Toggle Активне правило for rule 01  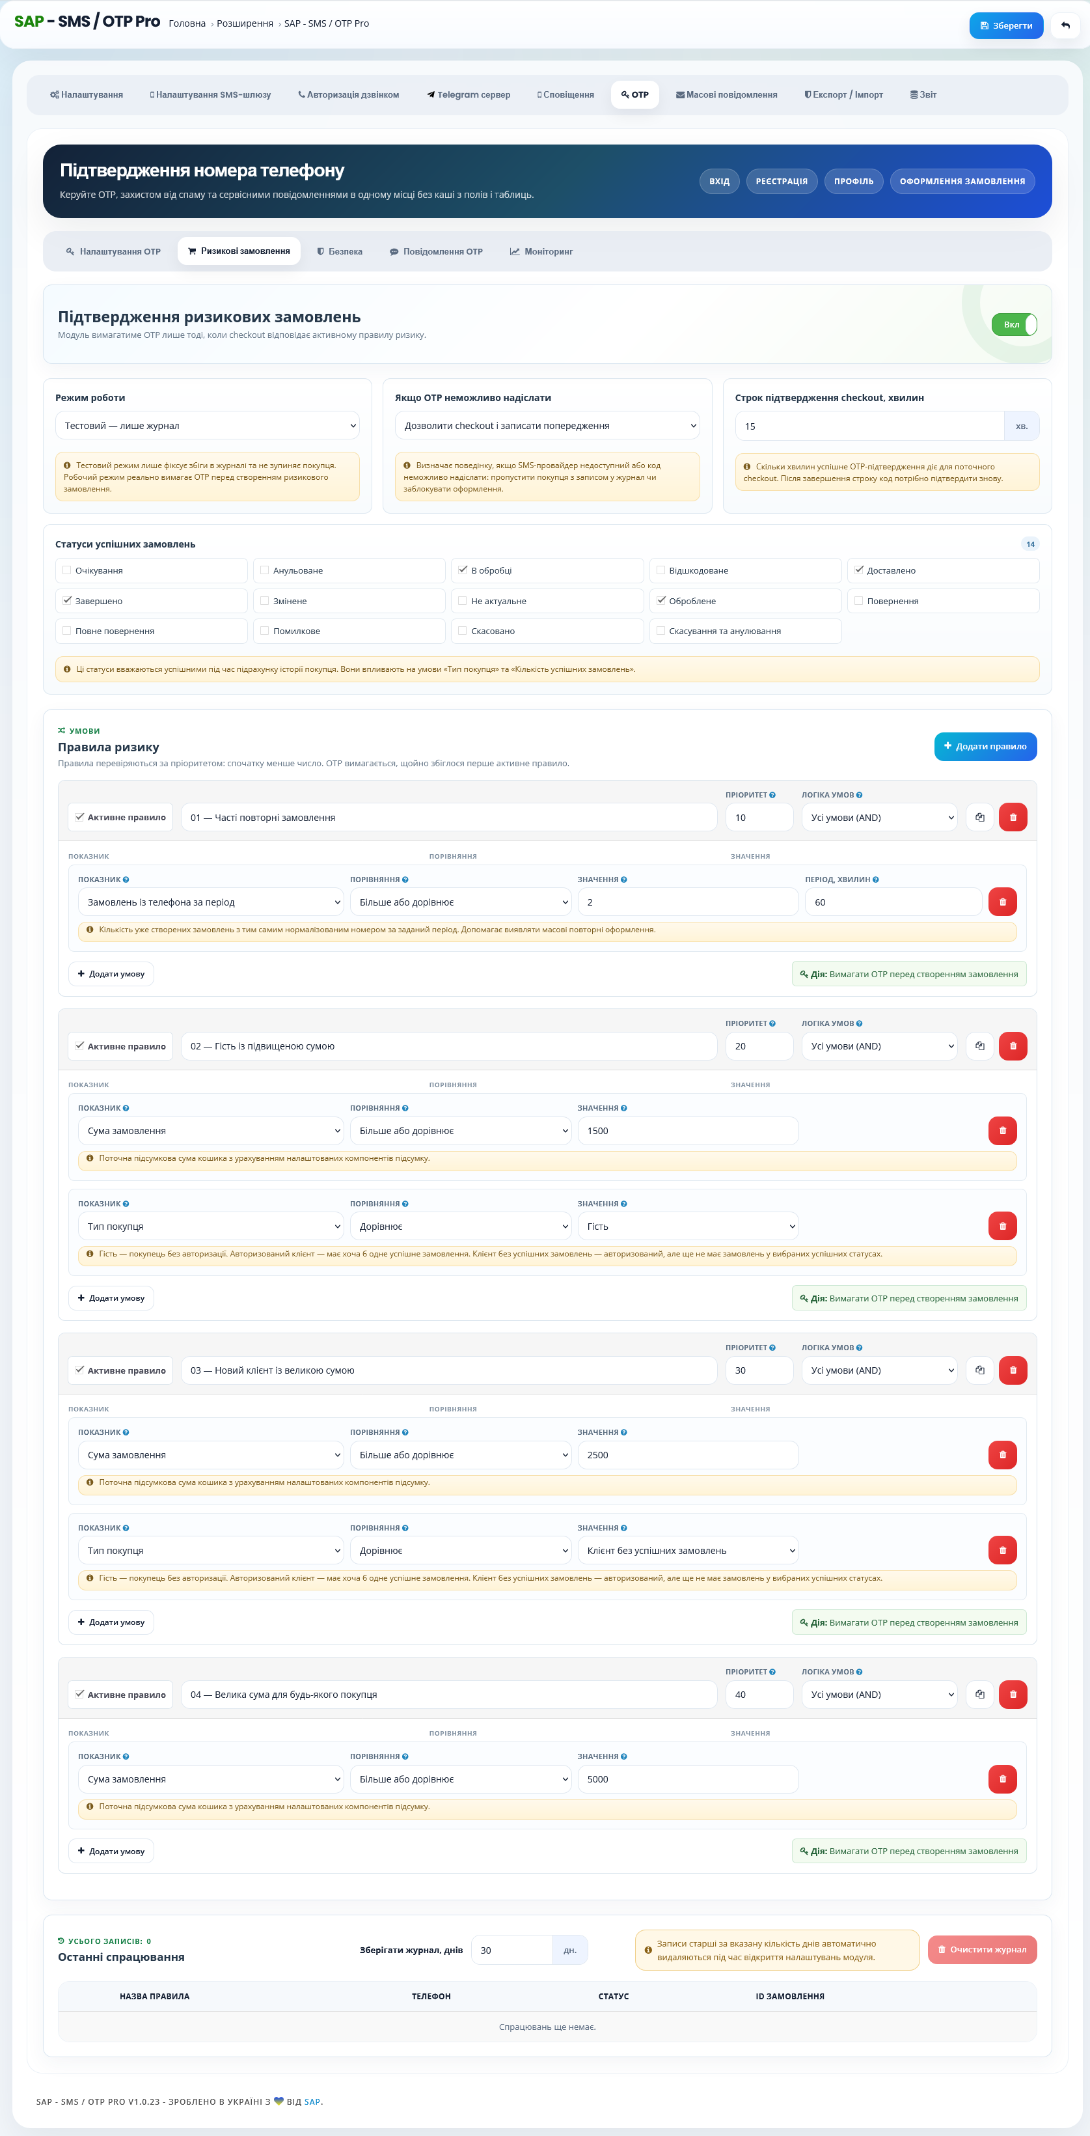click(x=79, y=817)
